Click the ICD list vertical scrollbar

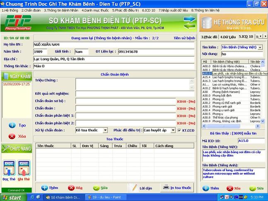[x=262, y=91]
